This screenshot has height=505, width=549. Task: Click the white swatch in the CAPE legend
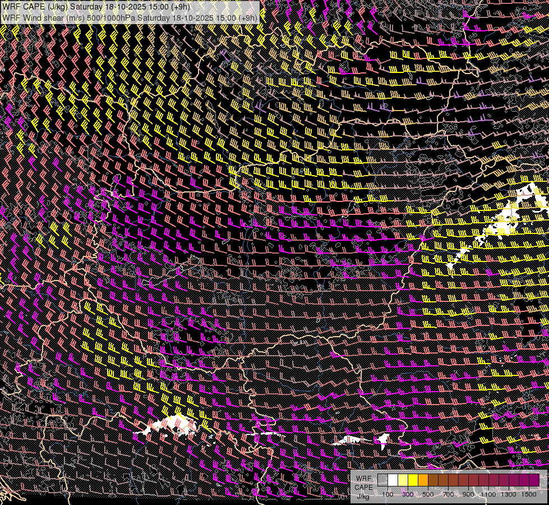click(x=393, y=480)
